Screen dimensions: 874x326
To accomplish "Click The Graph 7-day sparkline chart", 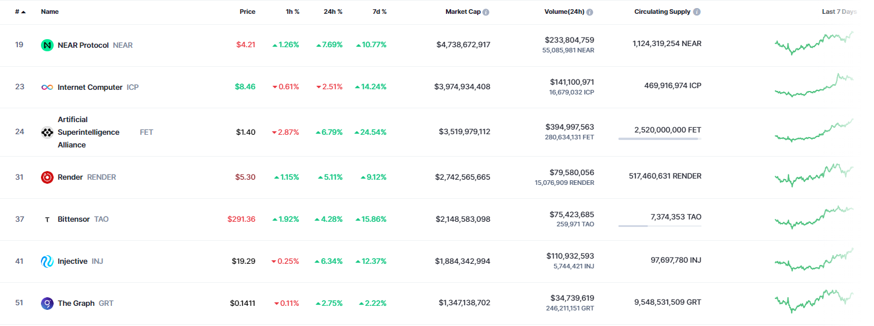I will pyautogui.click(x=814, y=301).
